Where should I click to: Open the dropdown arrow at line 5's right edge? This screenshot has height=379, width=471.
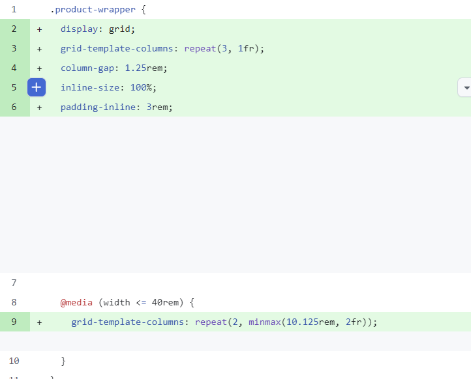[x=465, y=87]
